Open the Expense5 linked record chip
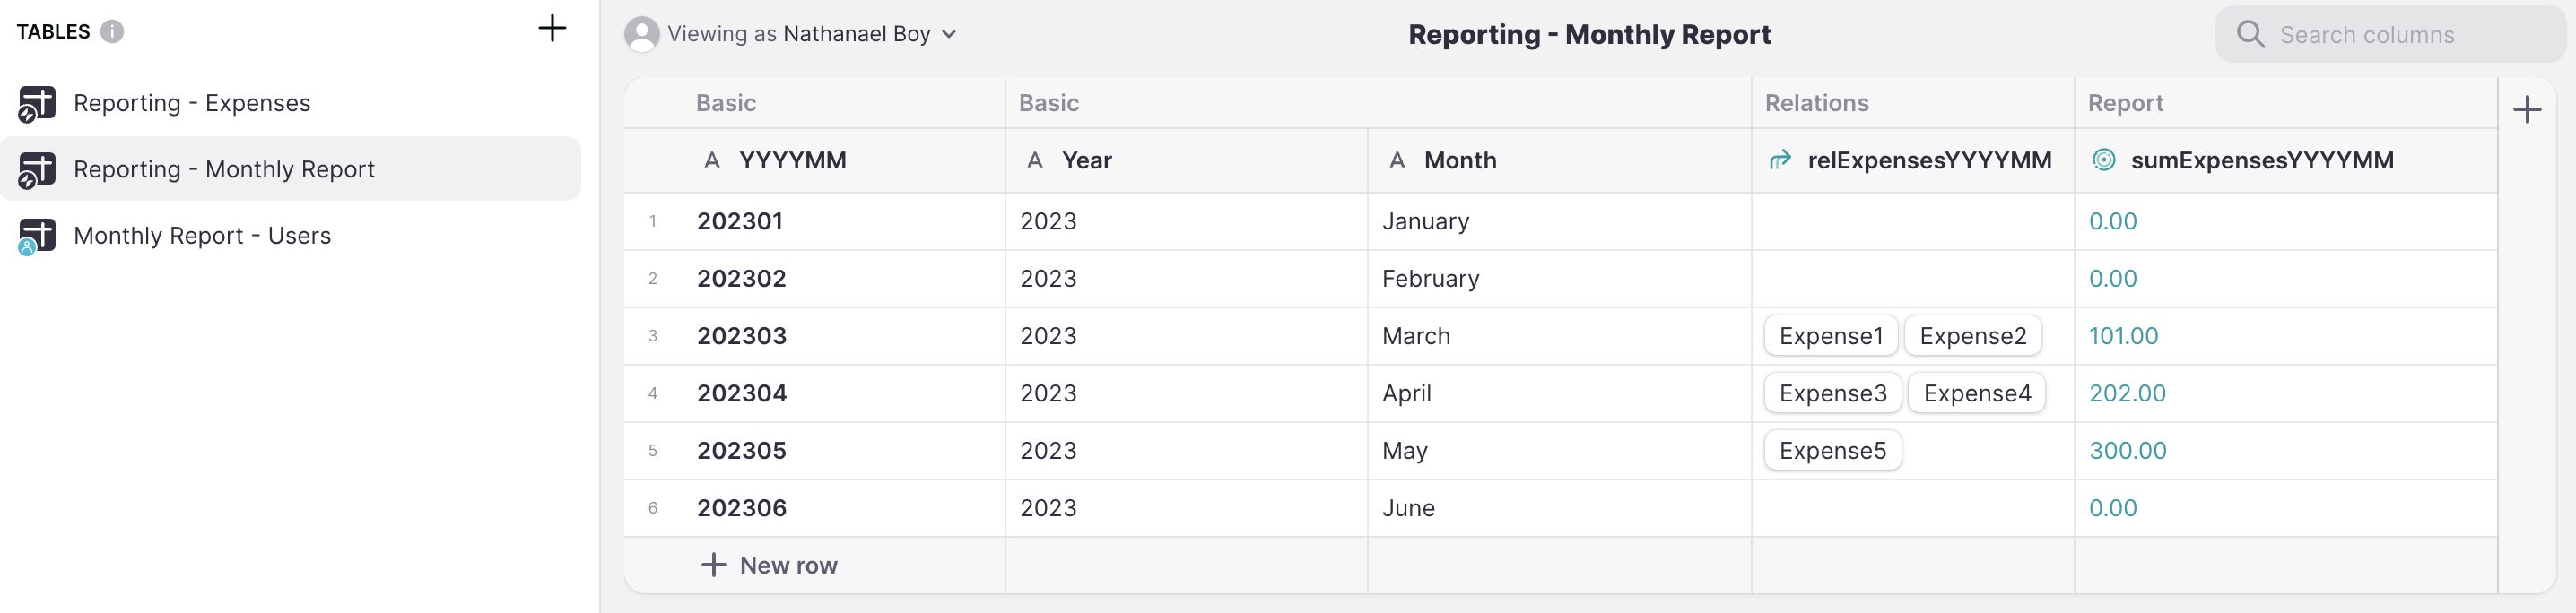This screenshot has height=613, width=2576. (1832, 452)
